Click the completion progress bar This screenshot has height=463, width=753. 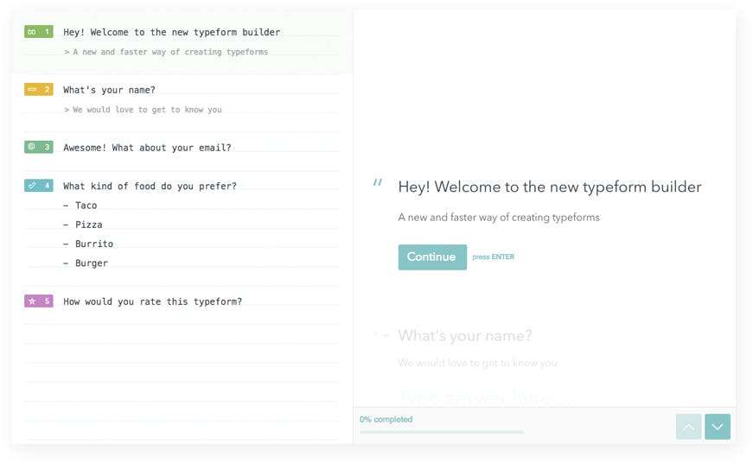click(441, 432)
